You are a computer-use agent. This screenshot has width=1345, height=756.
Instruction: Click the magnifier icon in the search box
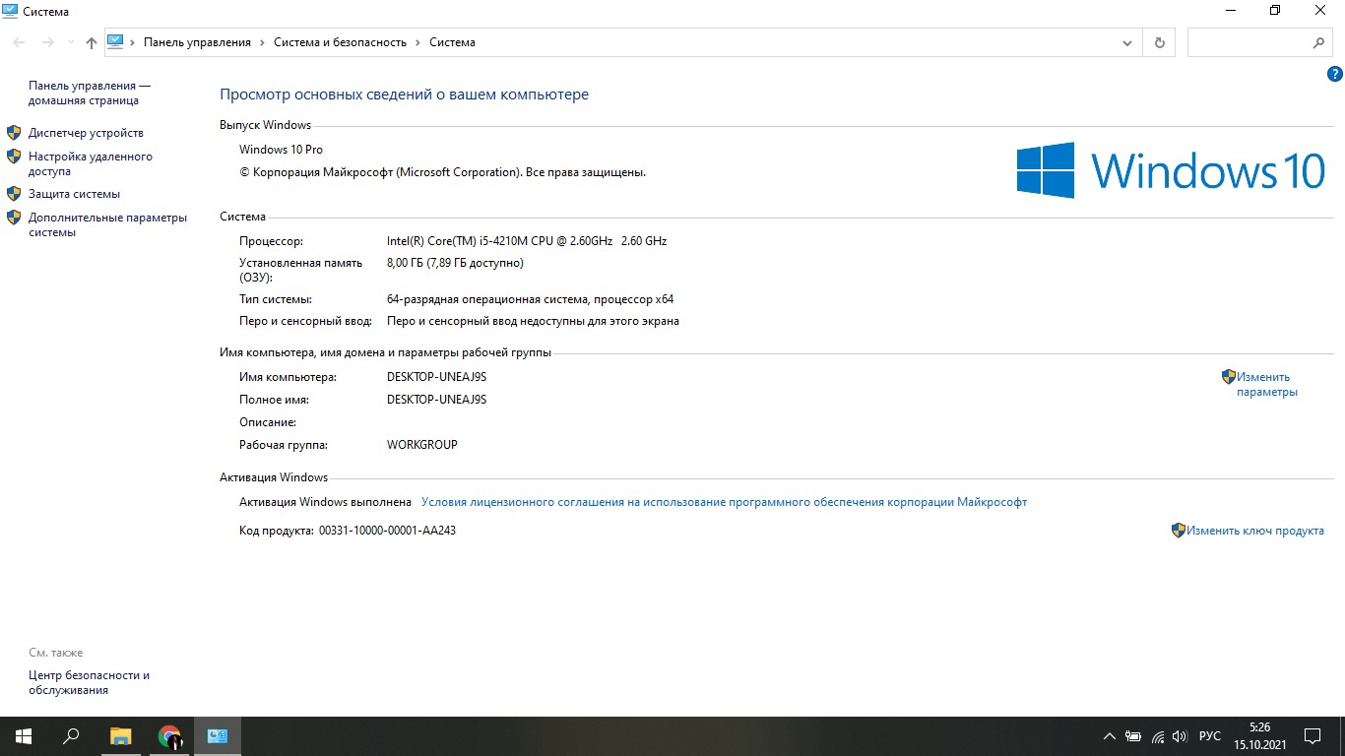(x=1319, y=42)
